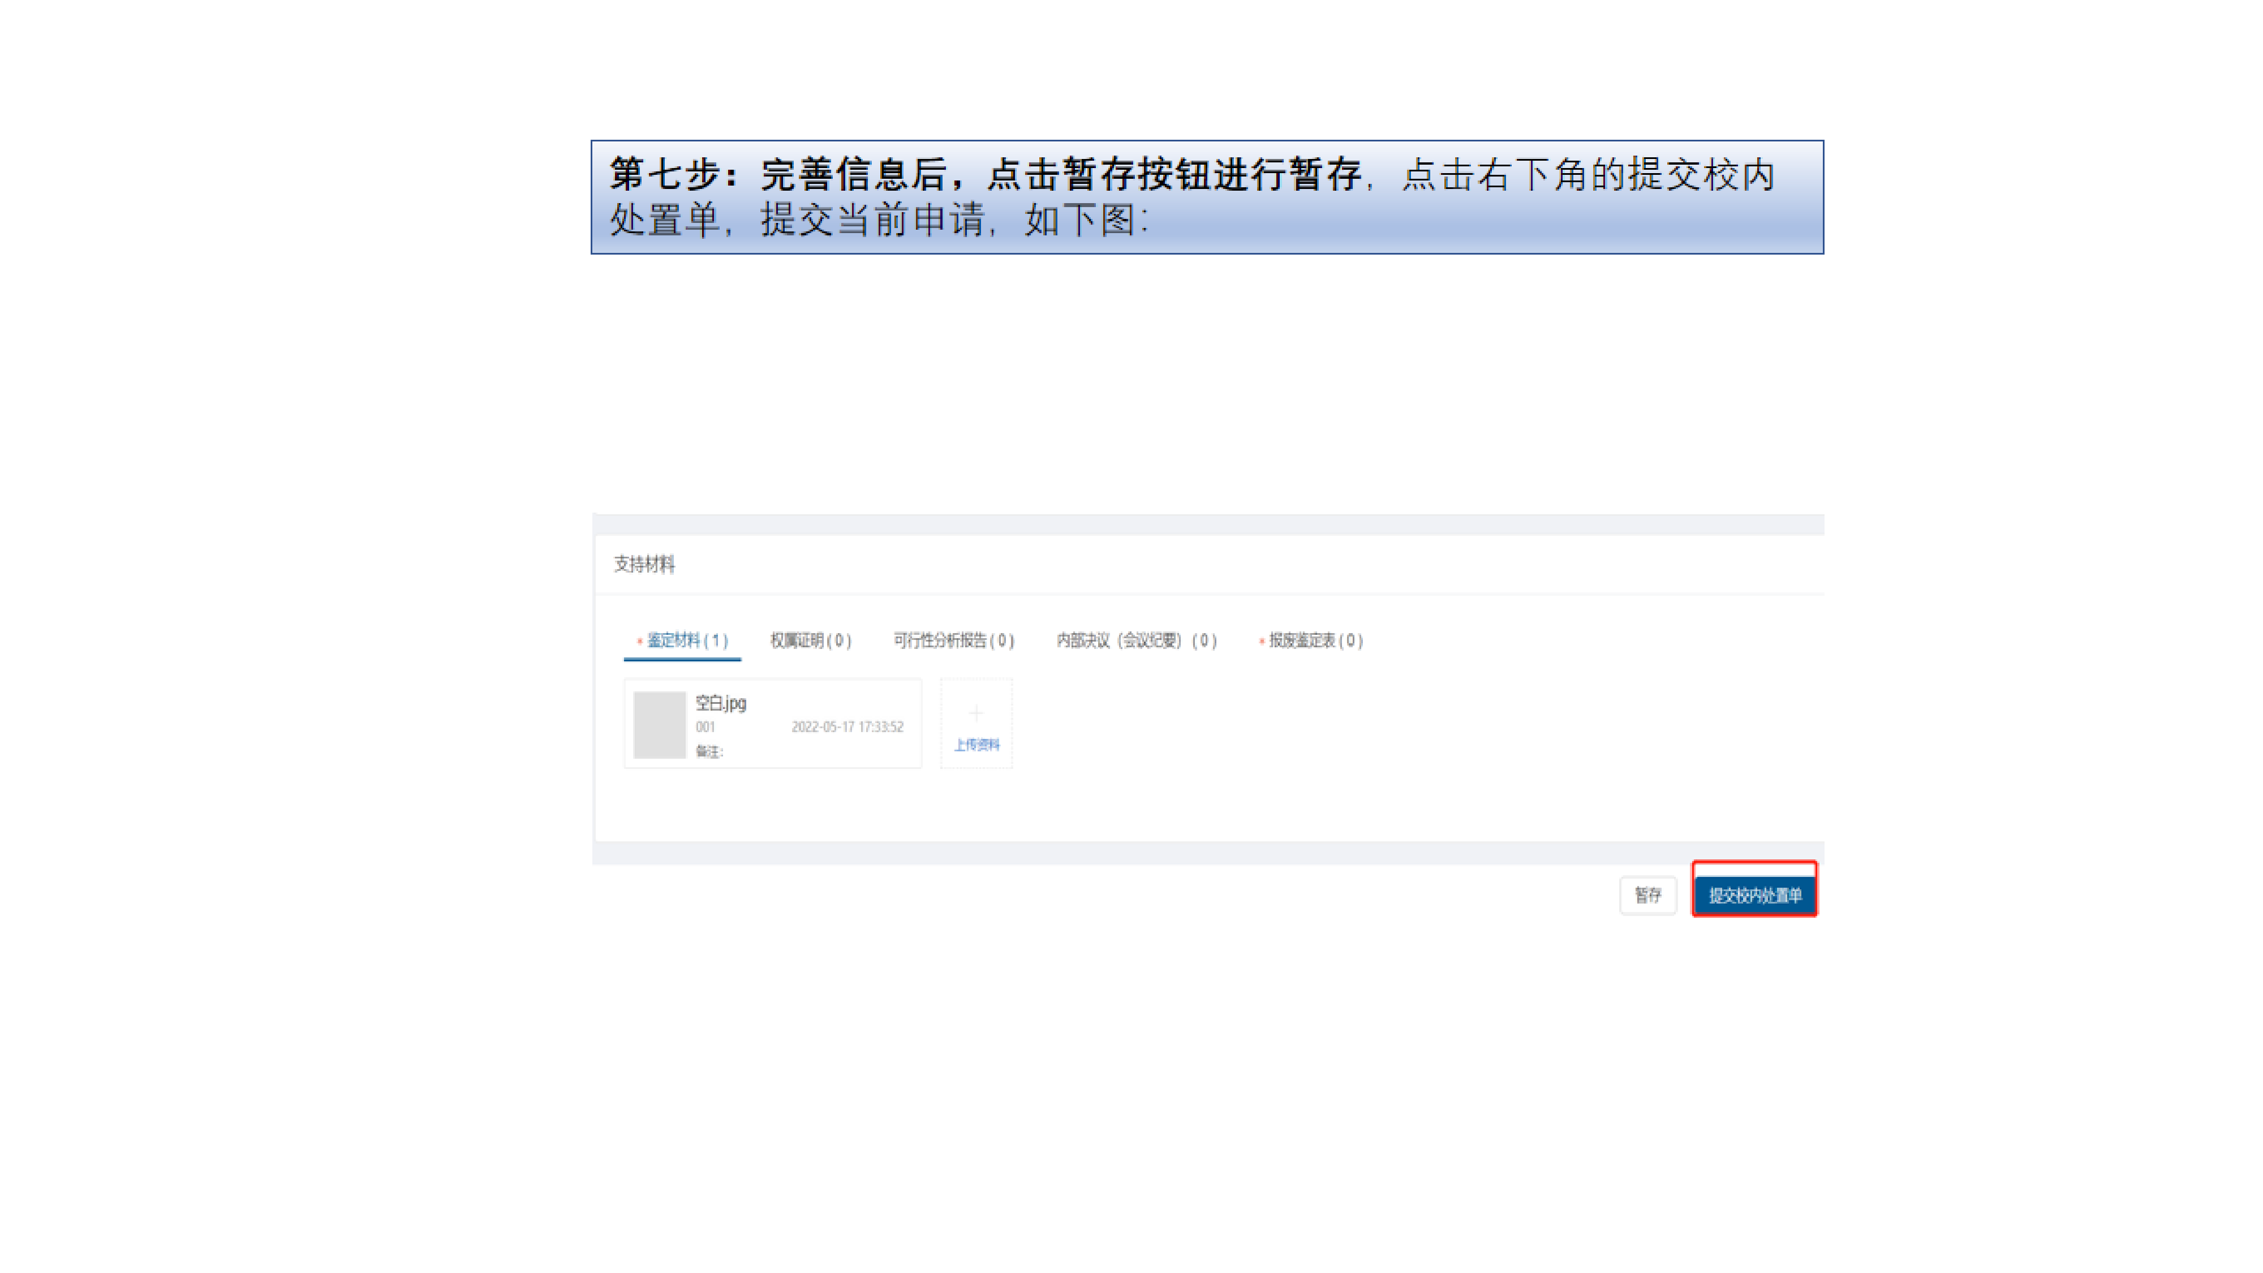Image resolution: width=2263 pixels, height=1273 pixels.
Task: Select the 可行性分析报告 (0) tab
Action: [x=953, y=640]
